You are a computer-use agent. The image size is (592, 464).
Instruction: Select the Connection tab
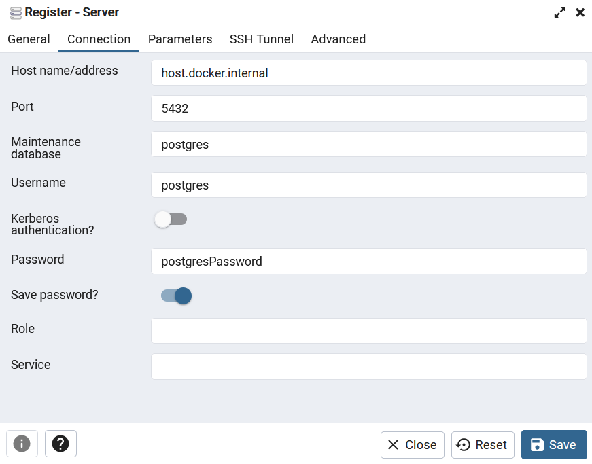(99, 39)
